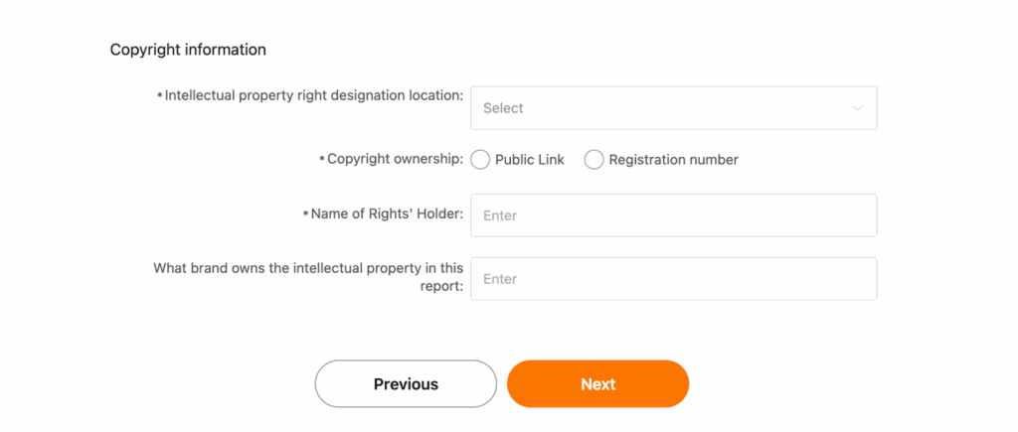Screen dimensions: 1018x432
Task: Click the 'Intellectual property right designation location' label
Action: [314, 95]
